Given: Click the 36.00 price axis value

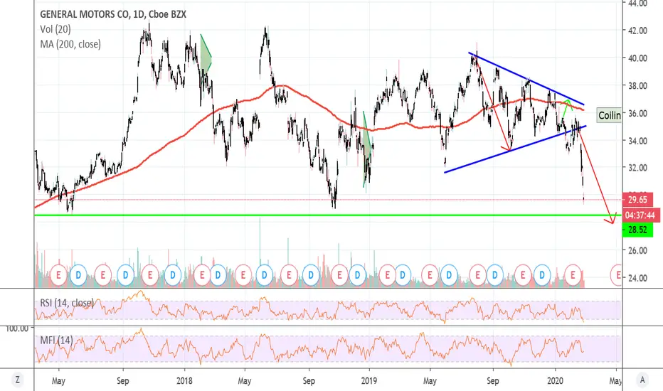Looking at the screenshot, I should pyautogui.click(x=637, y=113).
